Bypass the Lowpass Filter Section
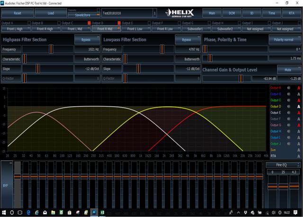 (188, 40)
